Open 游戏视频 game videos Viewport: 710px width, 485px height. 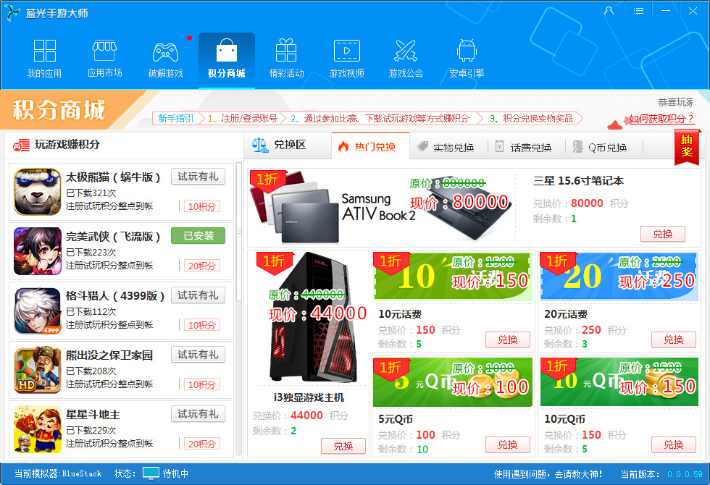346,58
